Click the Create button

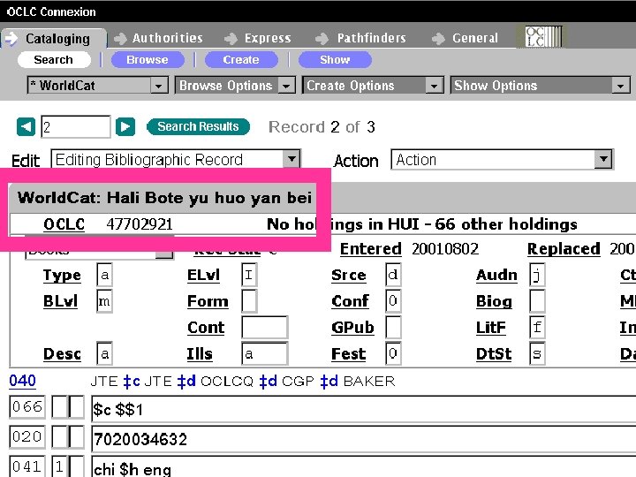(241, 60)
